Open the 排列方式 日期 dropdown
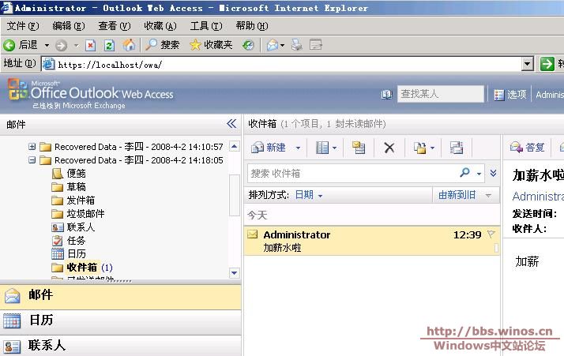 (308, 195)
